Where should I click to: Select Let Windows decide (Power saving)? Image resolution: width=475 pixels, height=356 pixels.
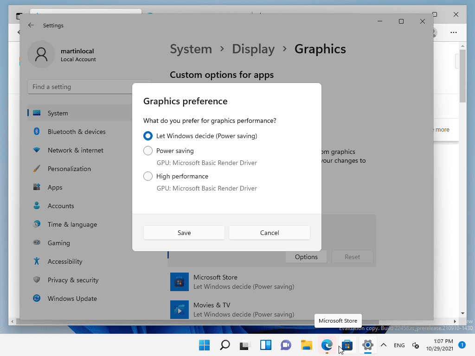[x=148, y=136]
